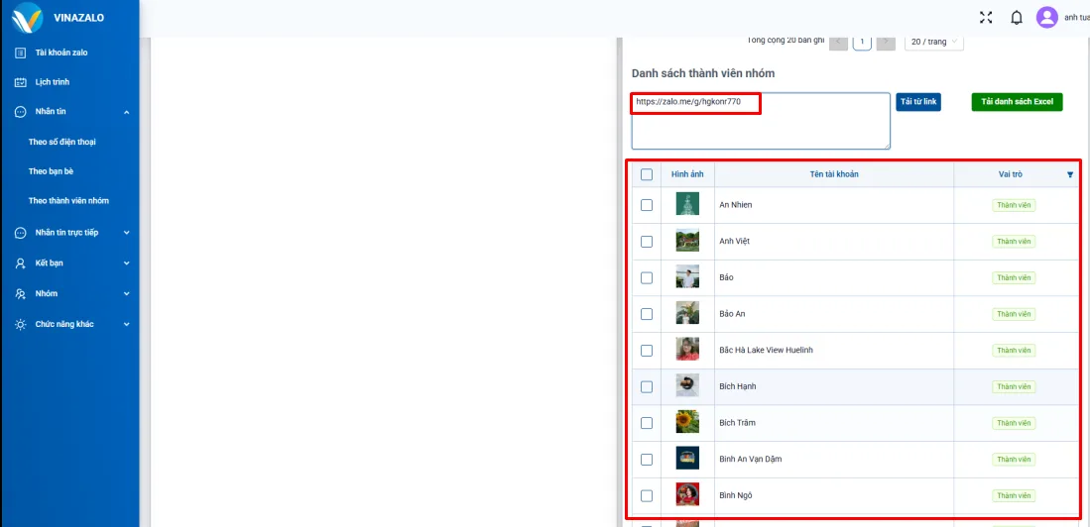Go to Theo số điện thoại
1090x527 pixels.
click(62, 142)
